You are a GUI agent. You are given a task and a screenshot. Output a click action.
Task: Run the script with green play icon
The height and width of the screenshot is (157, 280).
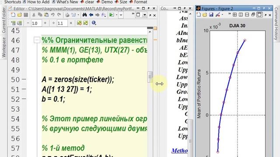pyautogui.click(x=112, y=15)
